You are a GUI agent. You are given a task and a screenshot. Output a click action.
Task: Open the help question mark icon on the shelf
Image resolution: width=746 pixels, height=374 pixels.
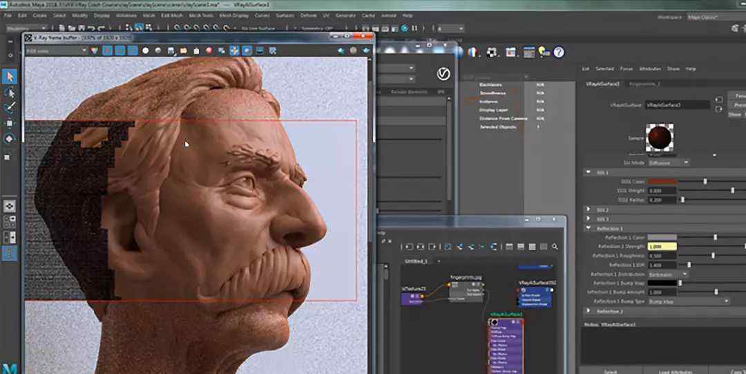pyautogui.click(x=559, y=52)
